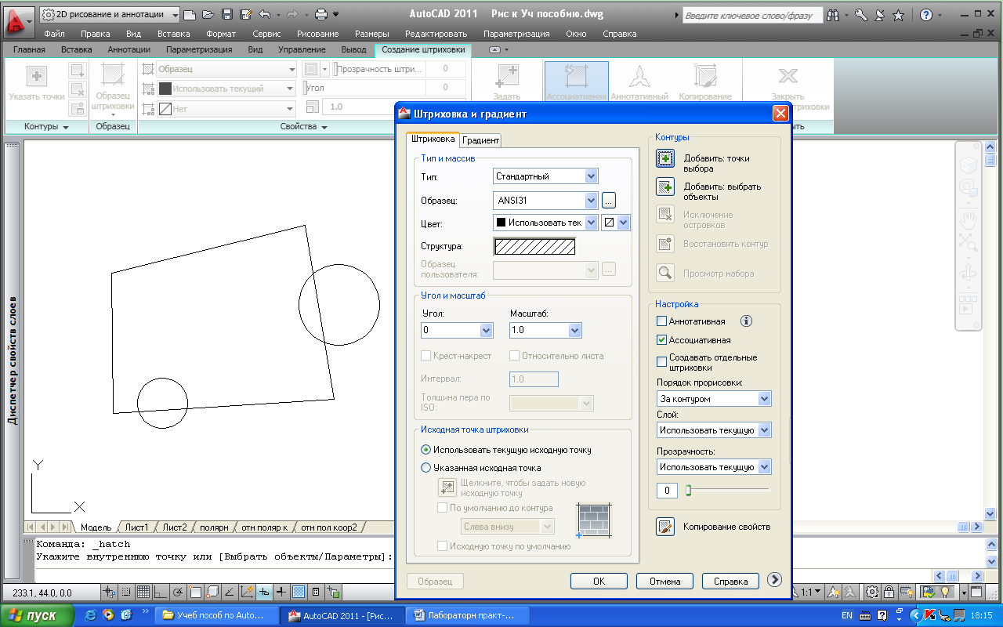Click the hatch Структура pattern swatch

[534, 246]
